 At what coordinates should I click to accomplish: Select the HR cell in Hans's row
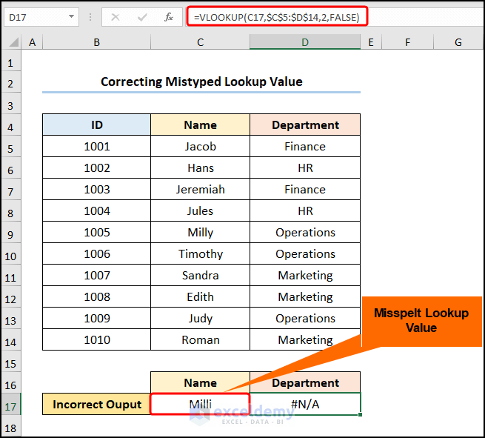pyautogui.click(x=305, y=167)
